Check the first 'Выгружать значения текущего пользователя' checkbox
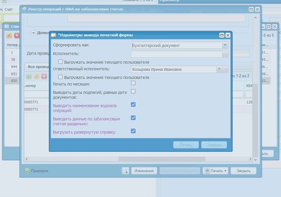Screen dimensions: 281x197 [60, 62]
